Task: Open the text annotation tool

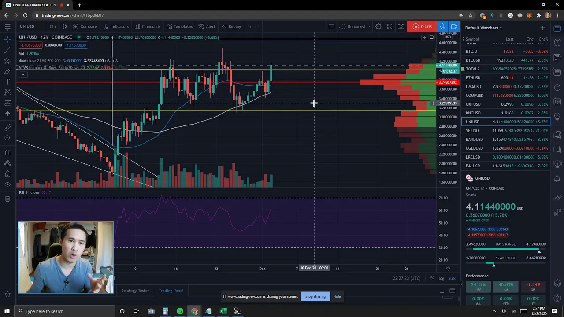Action: pos(7,81)
